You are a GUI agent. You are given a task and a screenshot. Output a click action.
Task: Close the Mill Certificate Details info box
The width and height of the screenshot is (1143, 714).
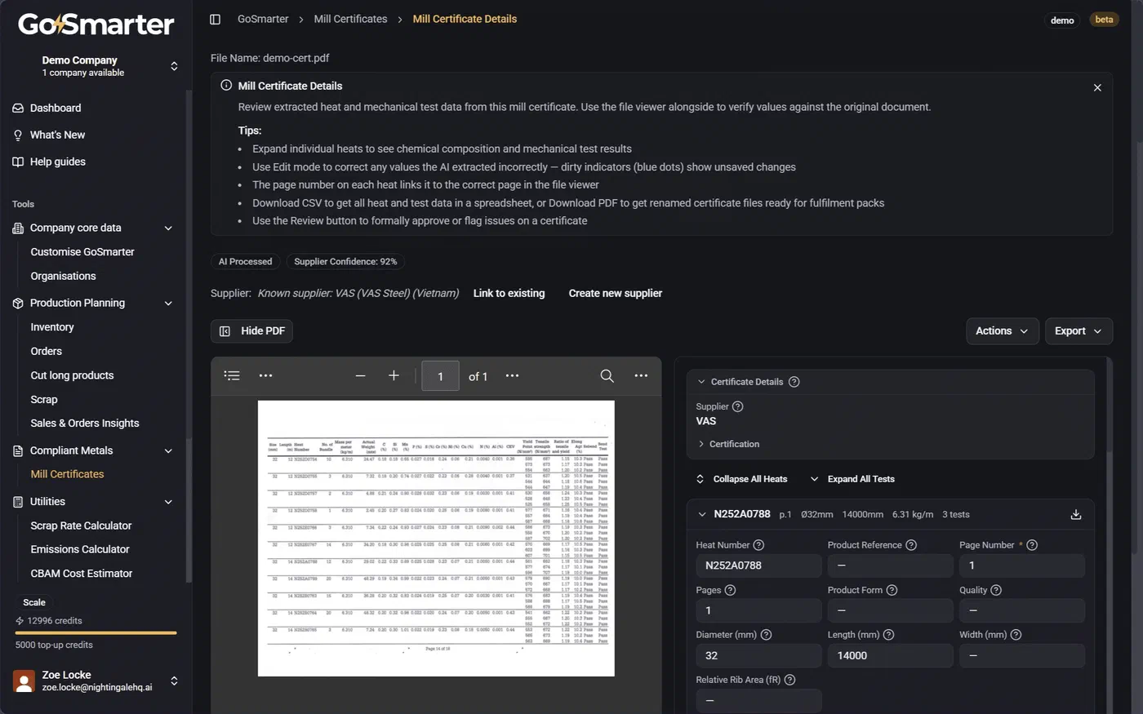coord(1097,87)
